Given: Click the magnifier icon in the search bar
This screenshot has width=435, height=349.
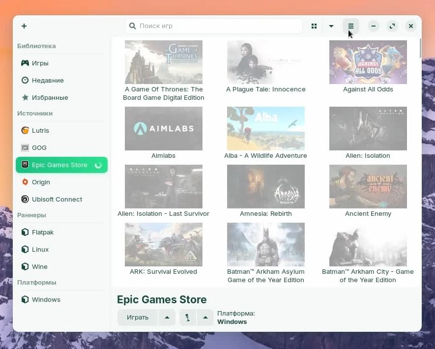Looking at the screenshot, I should 133,26.
